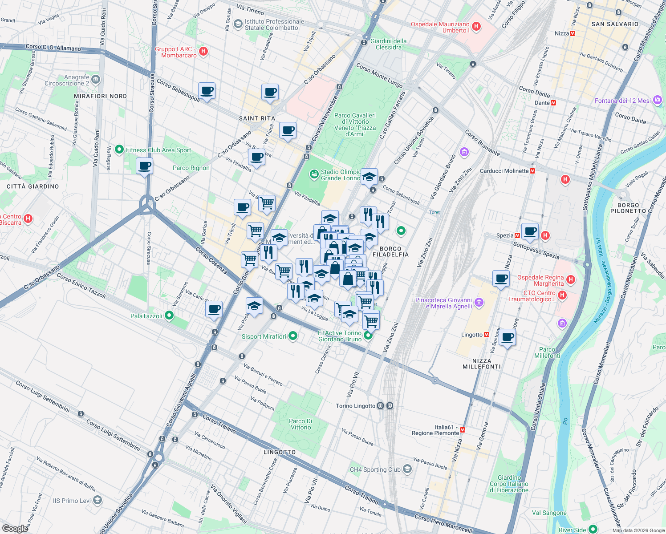This screenshot has height=534, width=666.
Task: Click the cafe marker beside Spezia metro
Action: point(530,231)
